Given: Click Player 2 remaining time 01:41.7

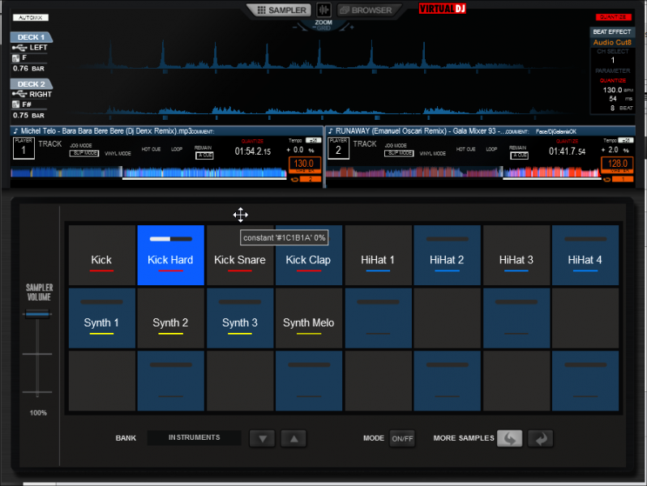Looking at the screenshot, I should tap(567, 151).
